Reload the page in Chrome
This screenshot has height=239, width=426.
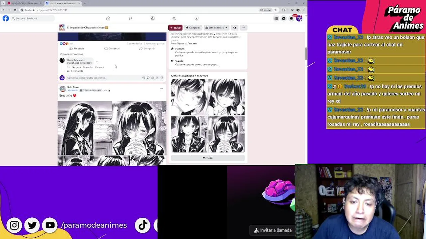tap(15, 10)
